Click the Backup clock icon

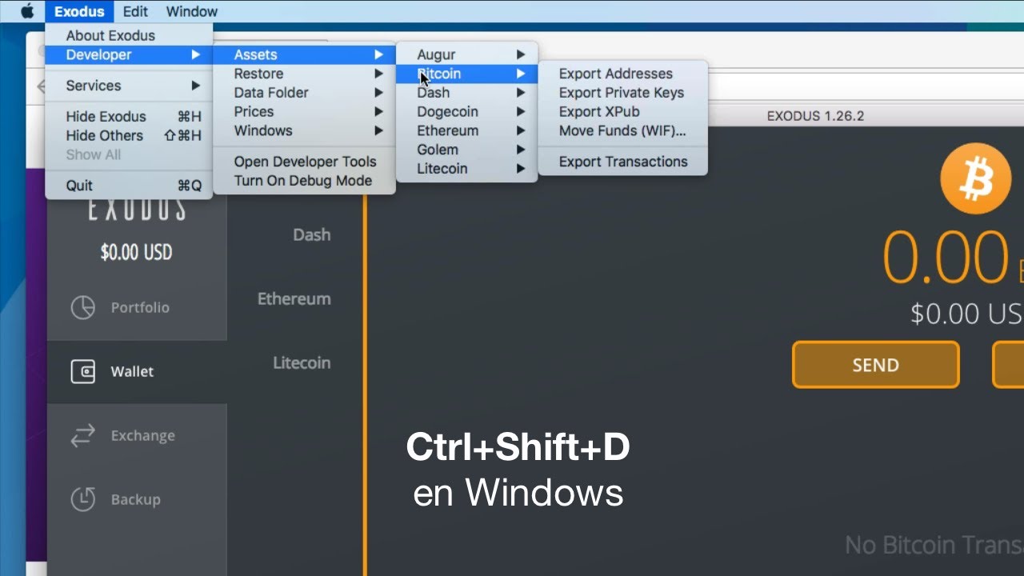pos(83,499)
